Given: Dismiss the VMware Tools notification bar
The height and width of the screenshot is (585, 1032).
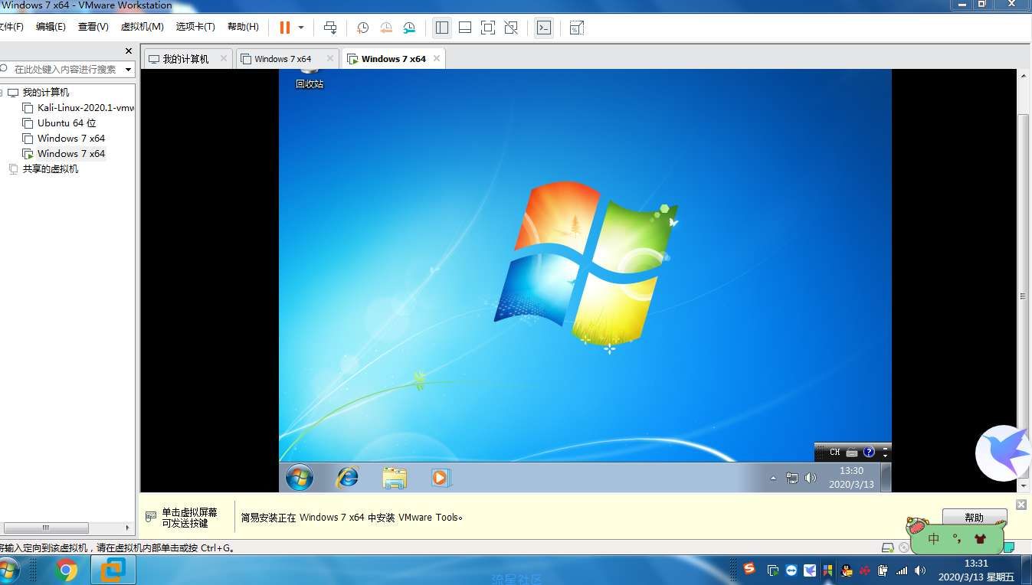Looking at the screenshot, I should pyautogui.click(x=1021, y=505).
